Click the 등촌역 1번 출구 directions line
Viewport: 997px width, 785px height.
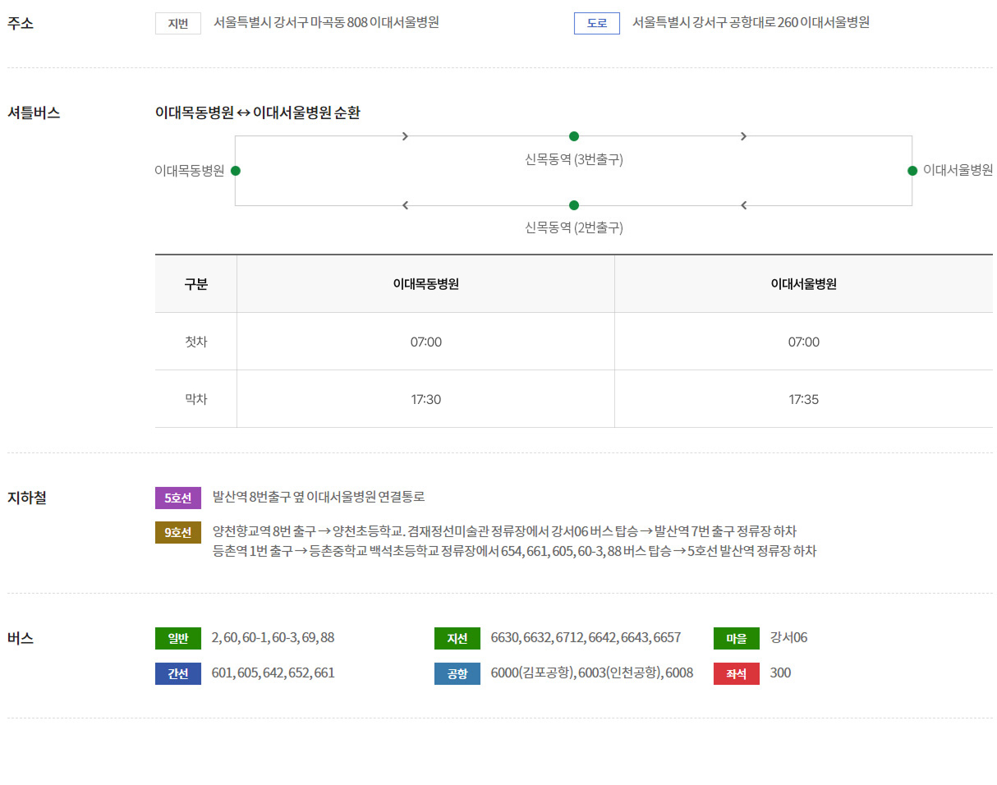coord(514,551)
